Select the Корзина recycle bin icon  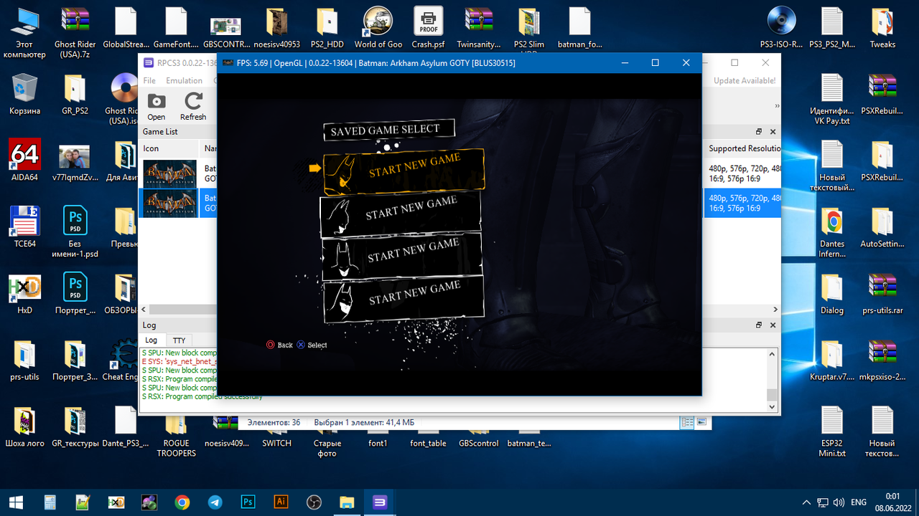coord(24,94)
